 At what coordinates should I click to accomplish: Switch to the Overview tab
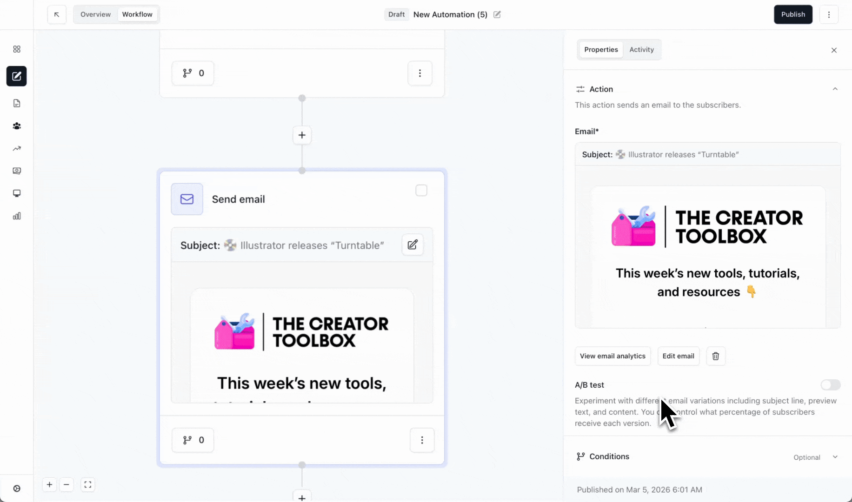click(95, 14)
